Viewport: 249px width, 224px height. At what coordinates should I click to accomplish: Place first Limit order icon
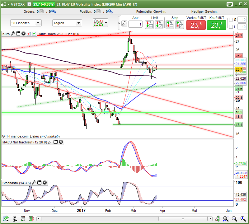click(149, 25)
